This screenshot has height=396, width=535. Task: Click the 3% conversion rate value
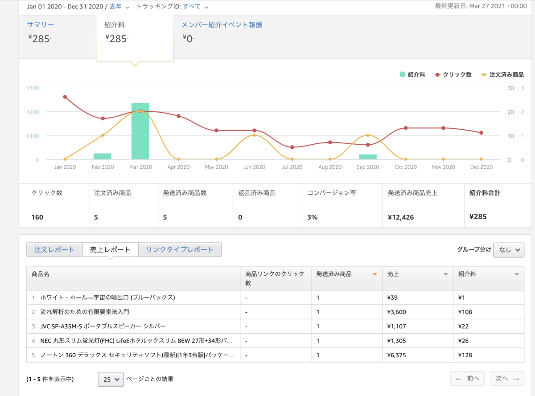click(313, 217)
